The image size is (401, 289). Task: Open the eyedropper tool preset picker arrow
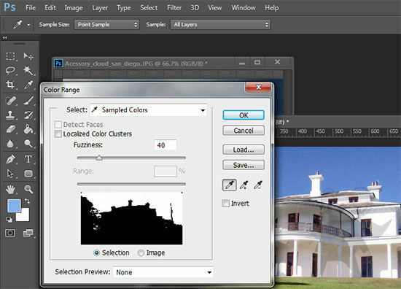tap(28, 25)
